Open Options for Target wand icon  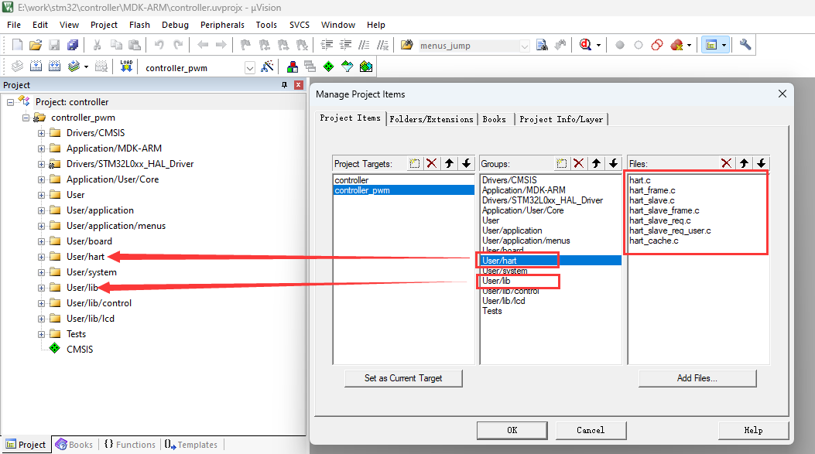click(268, 67)
